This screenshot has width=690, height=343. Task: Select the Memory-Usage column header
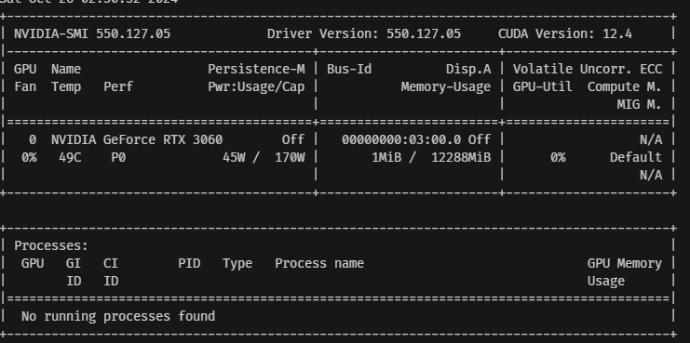point(446,87)
